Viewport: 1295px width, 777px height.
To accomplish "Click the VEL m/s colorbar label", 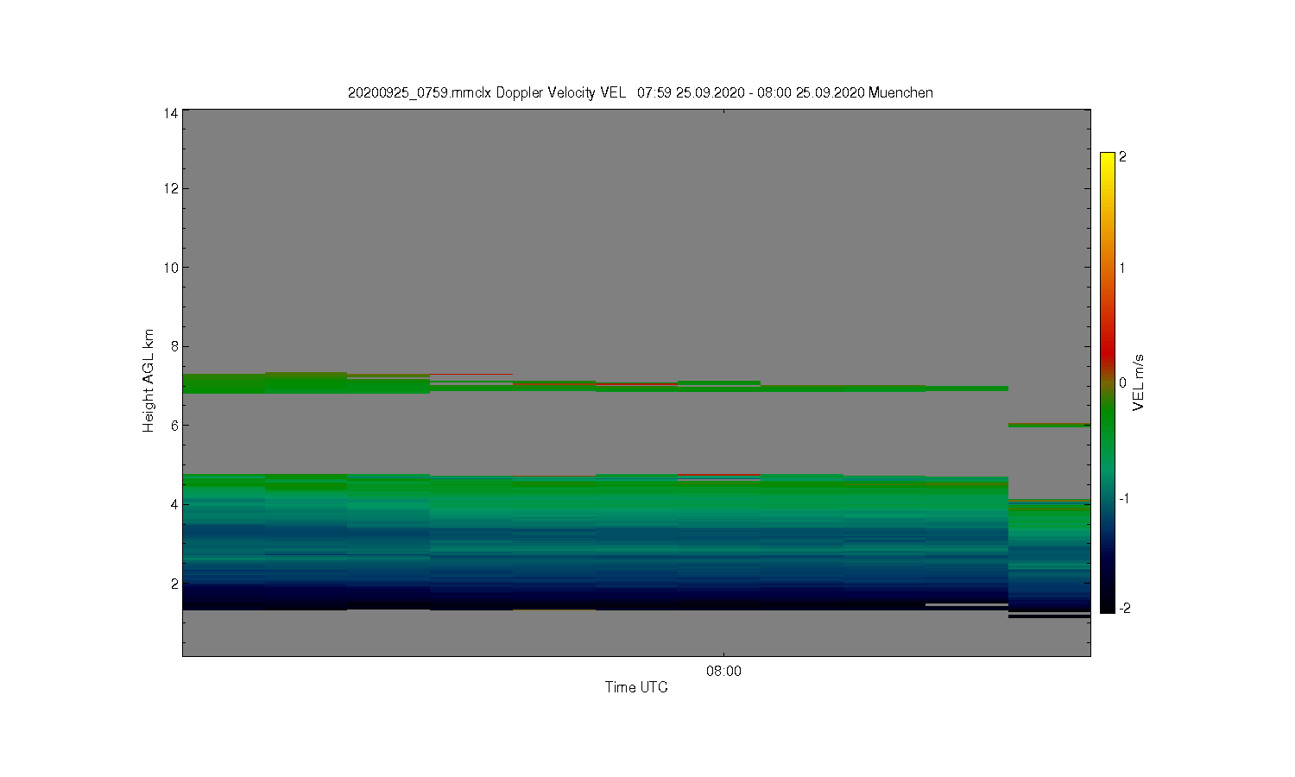I will click(x=1139, y=382).
